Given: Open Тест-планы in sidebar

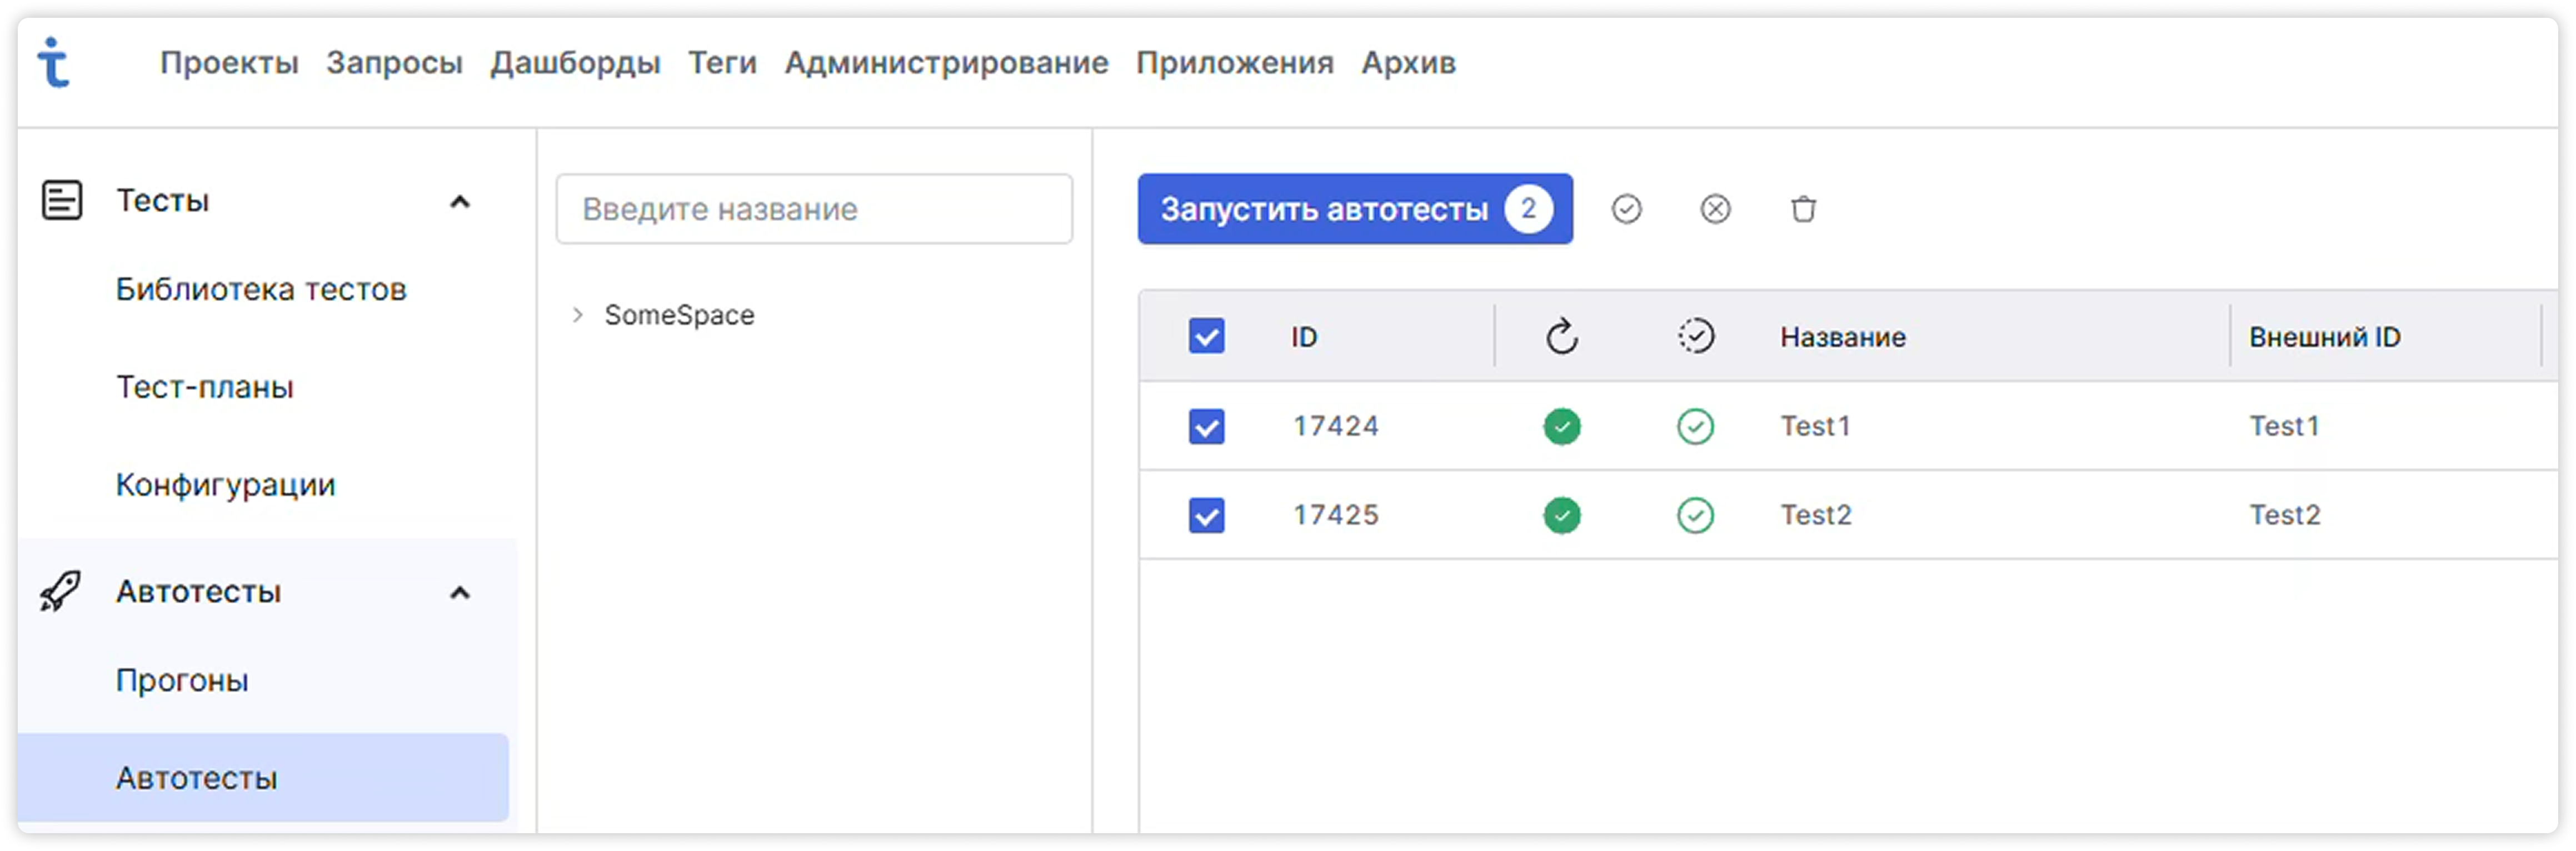Looking at the screenshot, I should click(x=205, y=387).
